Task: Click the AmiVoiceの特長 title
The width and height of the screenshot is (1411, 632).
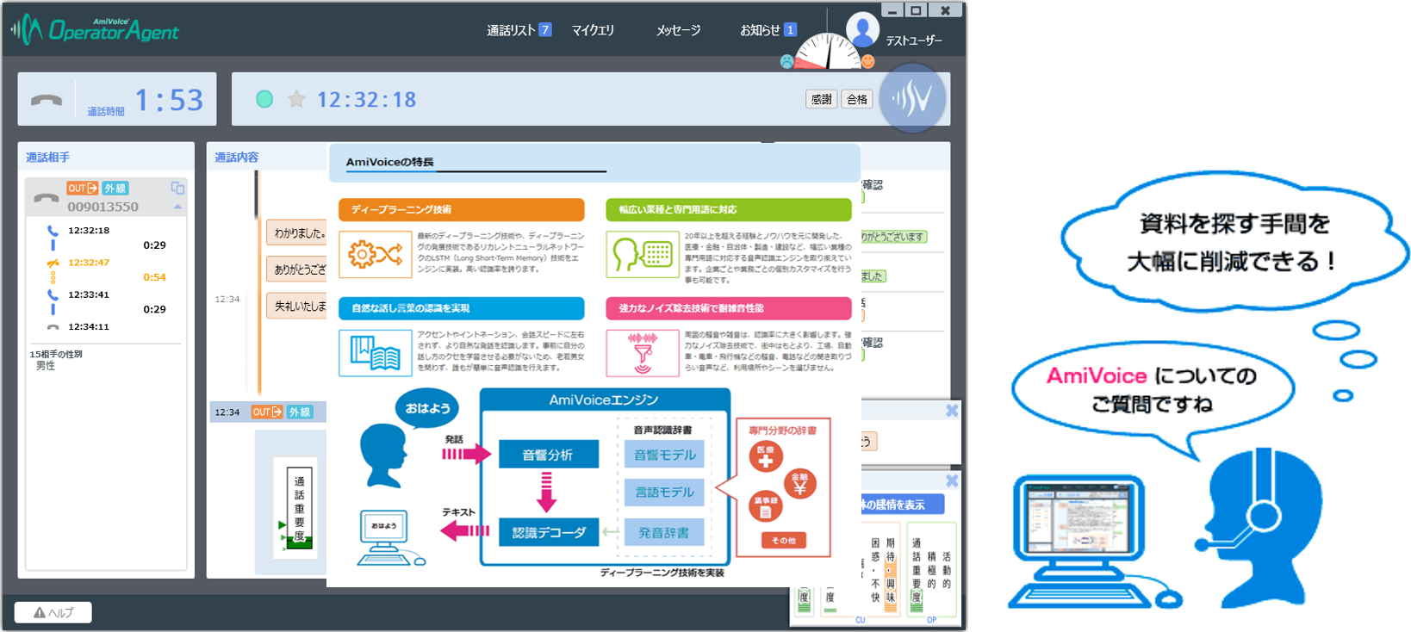Action: click(390, 162)
